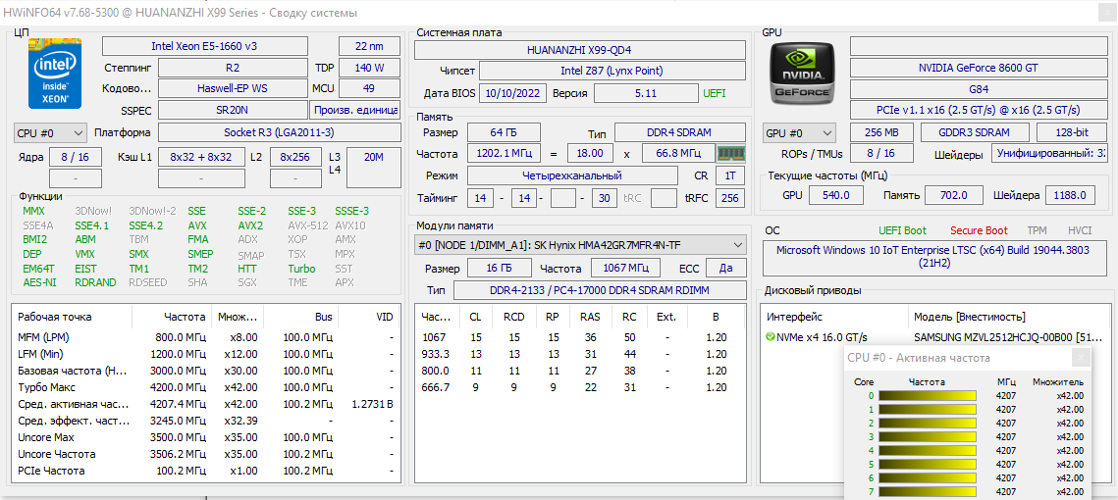Screen dimensions: 1118x500
Task: Click the Intel Z87 (Lynx Point) chipset field
Action: 612,71
